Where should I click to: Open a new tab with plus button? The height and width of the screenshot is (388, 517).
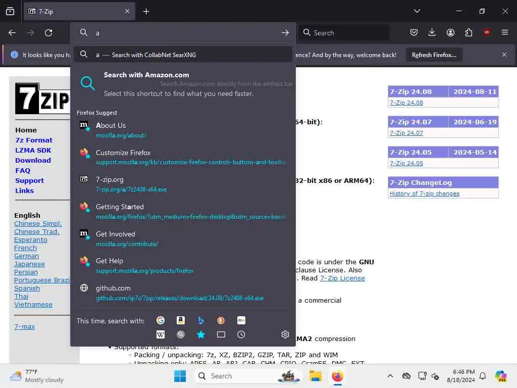click(x=146, y=12)
